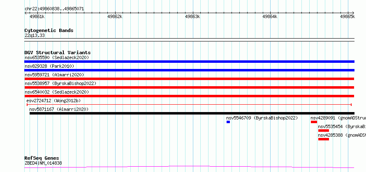Select the nsv829328 (Park2010) blue bar
Screen dimensions: 366x172
tap(189, 70)
